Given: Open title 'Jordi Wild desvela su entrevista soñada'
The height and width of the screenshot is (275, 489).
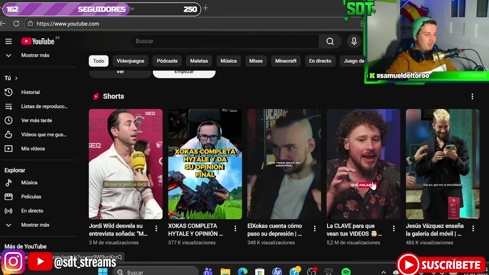Looking at the screenshot, I should click(x=118, y=230).
